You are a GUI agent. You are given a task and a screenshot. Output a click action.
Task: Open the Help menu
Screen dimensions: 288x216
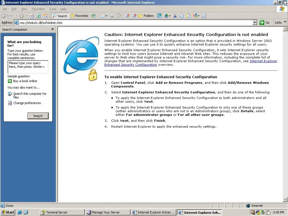tap(63, 9)
